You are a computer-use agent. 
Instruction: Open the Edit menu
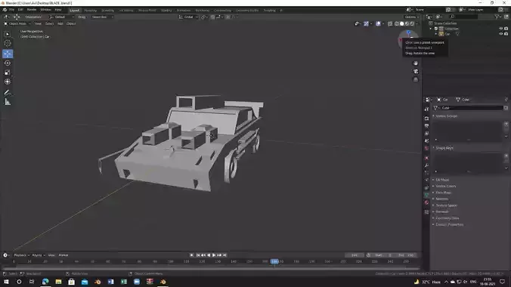click(20, 10)
